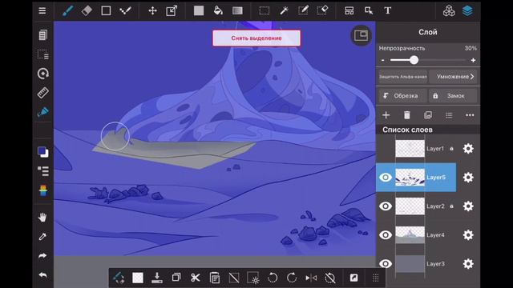This screenshot has width=513, height=288.
Task: Select the Move tool
Action: point(152,10)
